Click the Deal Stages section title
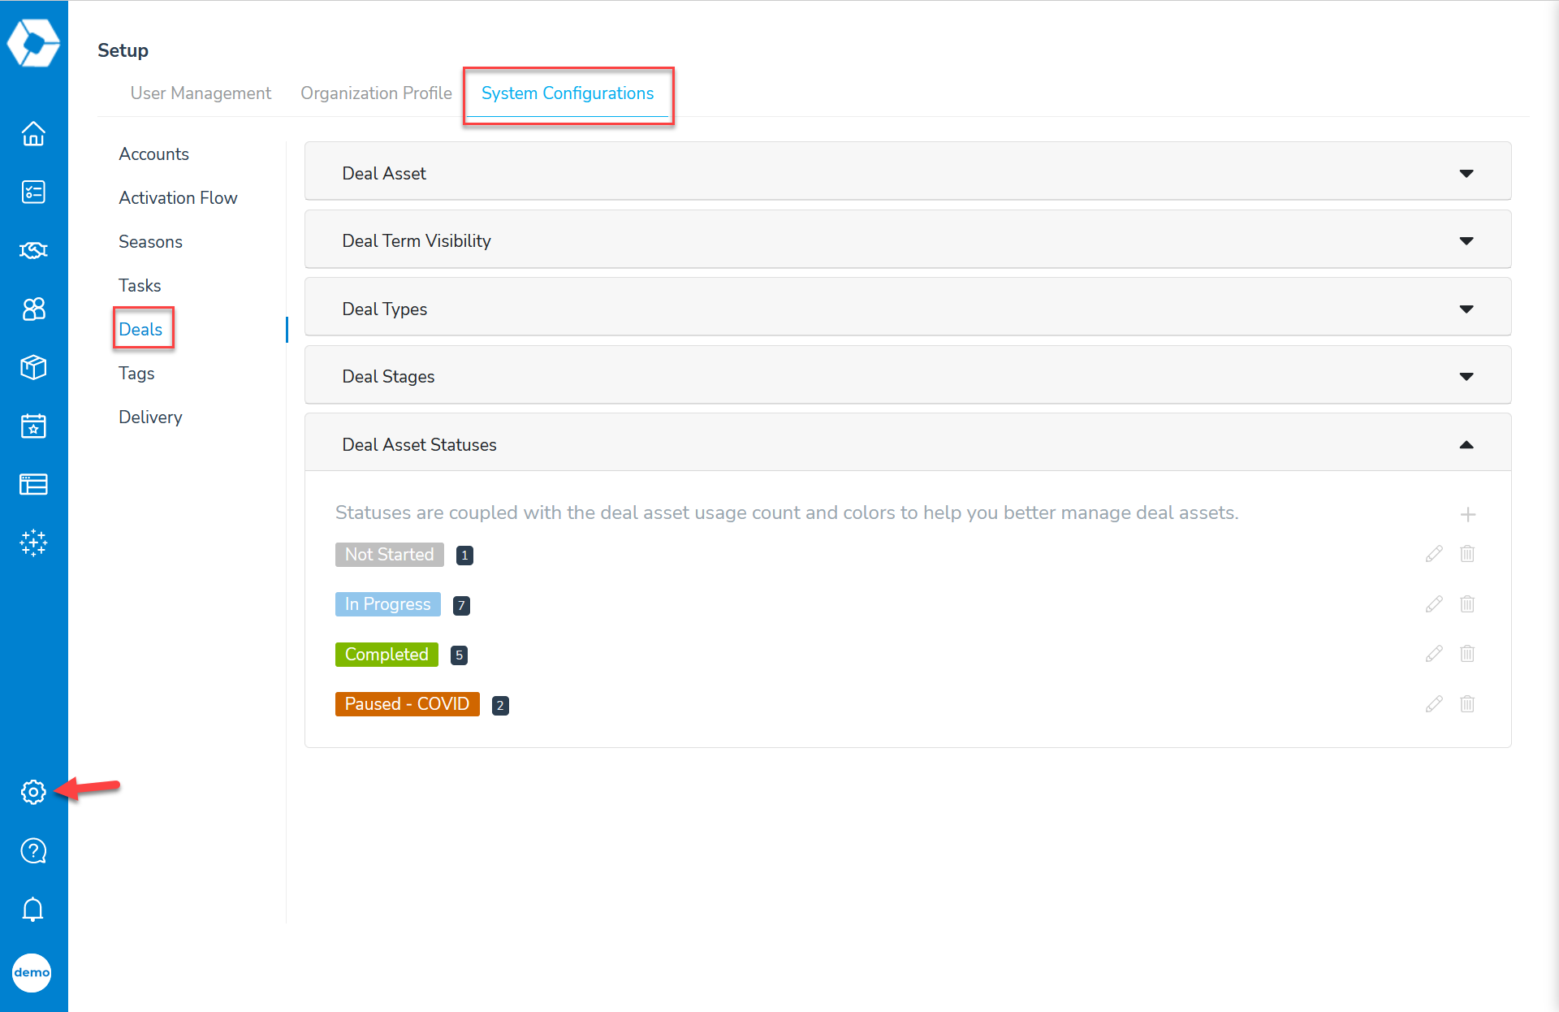 point(388,377)
